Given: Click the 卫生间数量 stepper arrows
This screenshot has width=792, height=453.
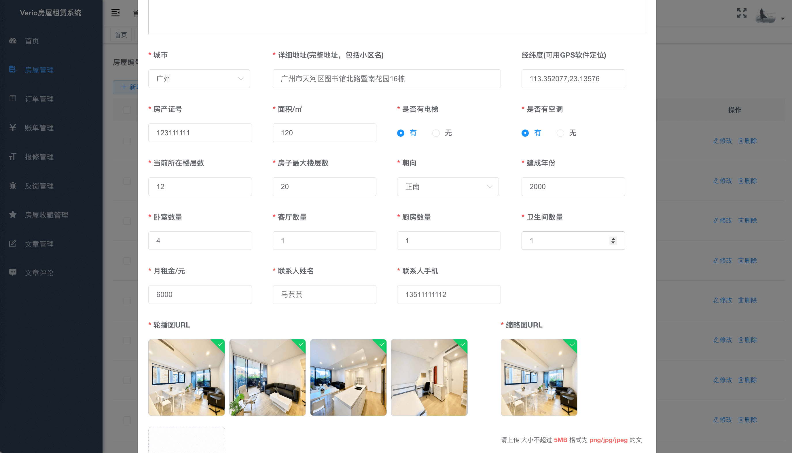Looking at the screenshot, I should [613, 241].
